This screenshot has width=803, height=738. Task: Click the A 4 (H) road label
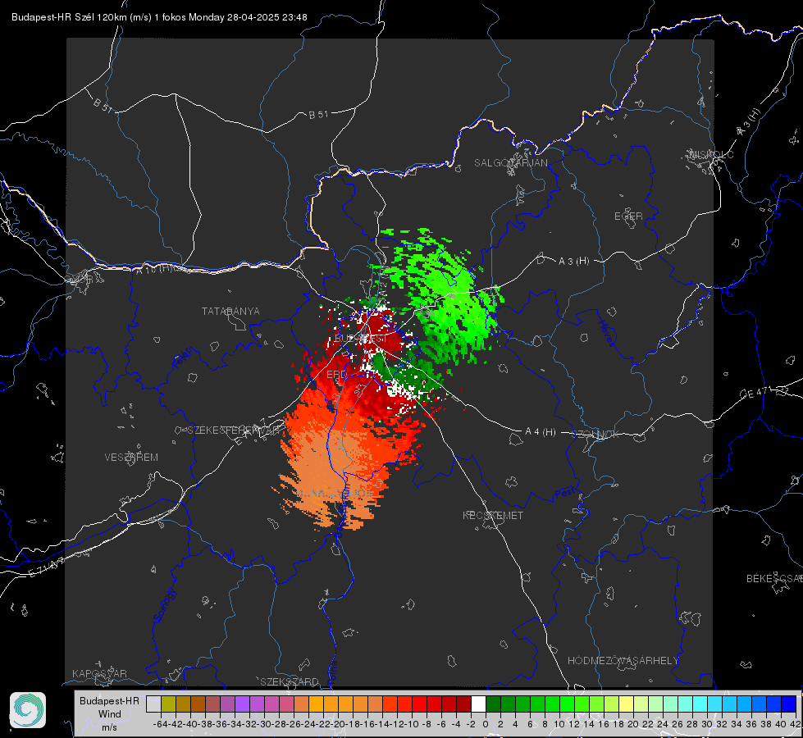click(x=541, y=432)
